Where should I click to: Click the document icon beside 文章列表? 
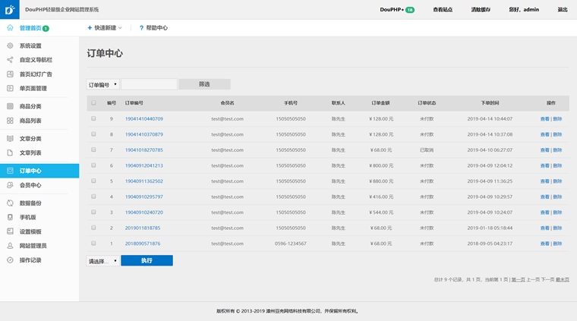click(x=10, y=153)
